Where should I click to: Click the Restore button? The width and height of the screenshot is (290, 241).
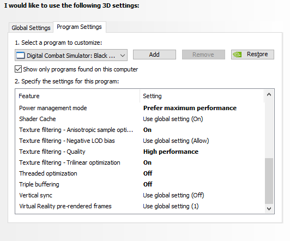[x=252, y=55]
